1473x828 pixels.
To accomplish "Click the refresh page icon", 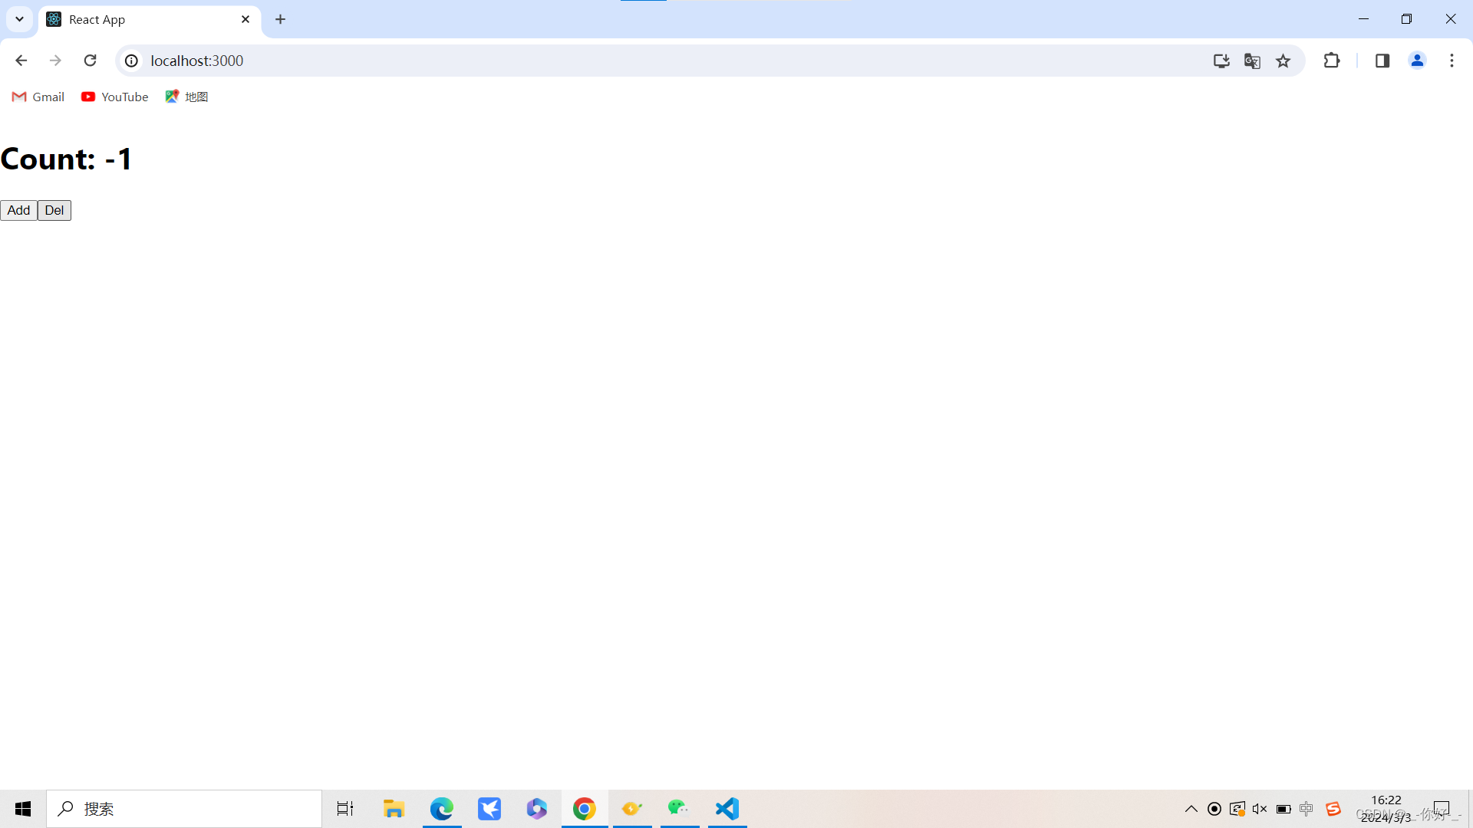I will [90, 61].
